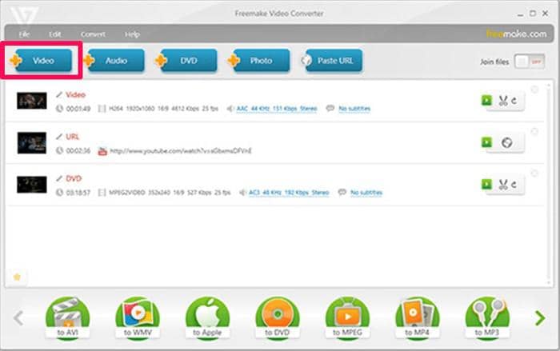560x351 pixels.
Task: Click the add Photo button
Action: (x=259, y=60)
